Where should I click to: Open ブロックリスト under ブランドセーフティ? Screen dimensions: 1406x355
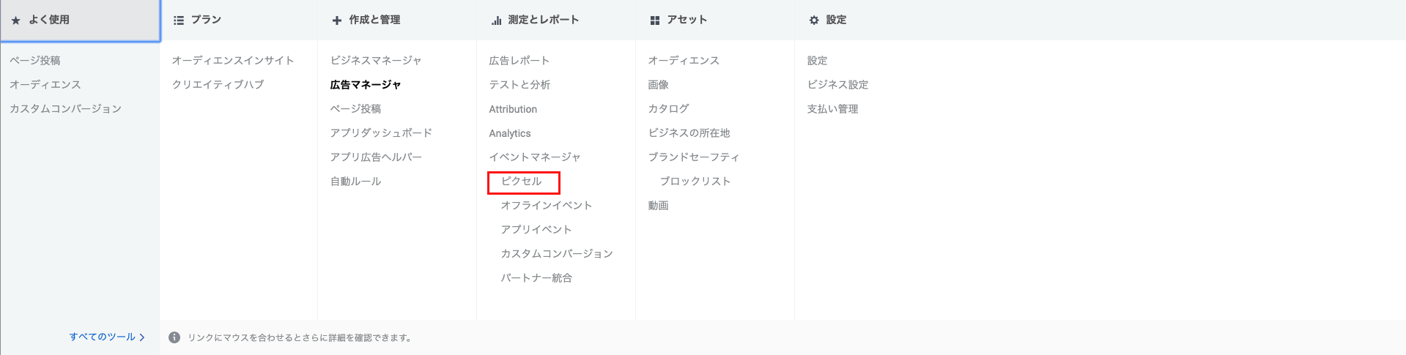coord(695,182)
